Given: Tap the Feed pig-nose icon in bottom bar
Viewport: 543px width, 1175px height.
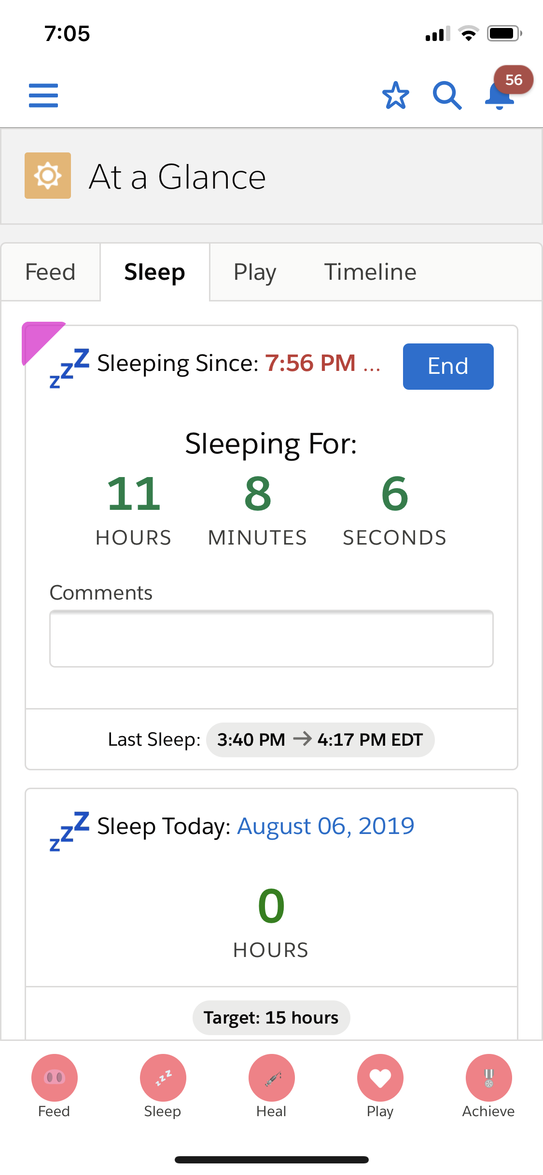Looking at the screenshot, I should pyautogui.click(x=55, y=1077).
